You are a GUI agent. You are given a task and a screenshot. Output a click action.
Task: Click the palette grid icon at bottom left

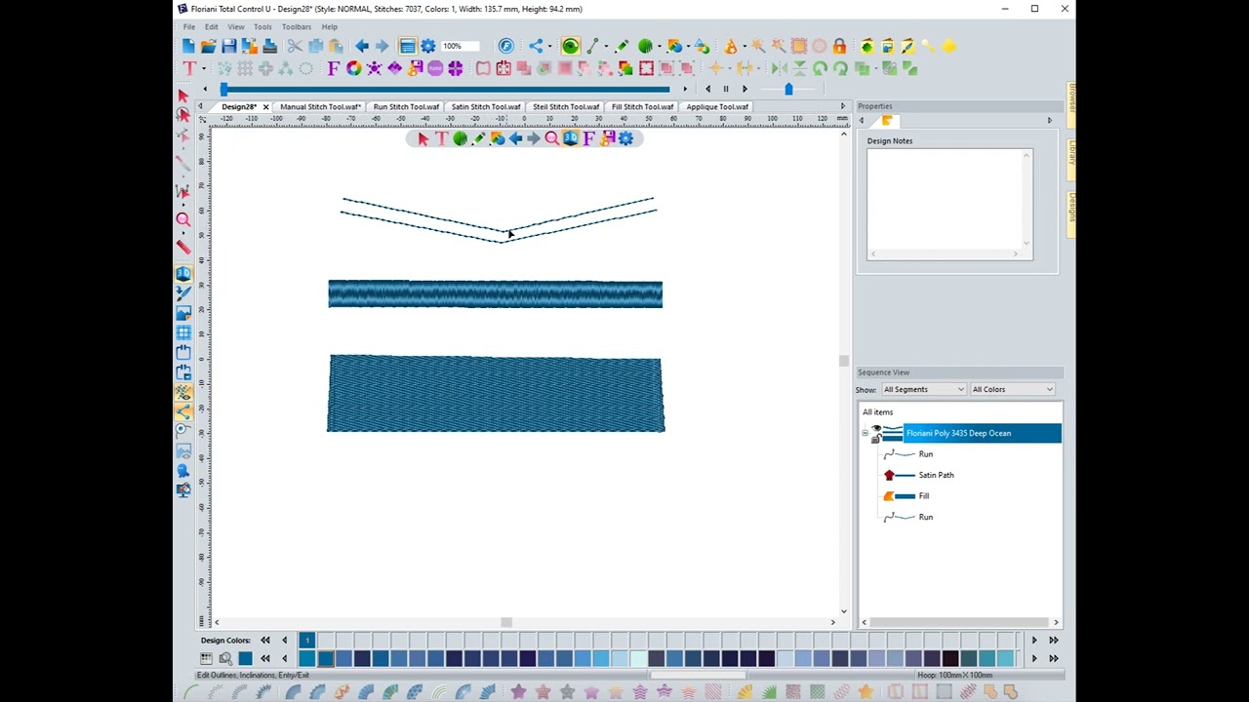(x=206, y=659)
